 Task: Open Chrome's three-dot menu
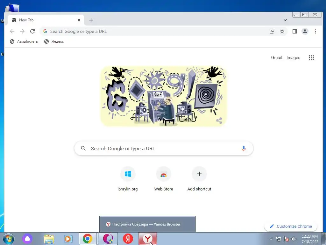(x=315, y=32)
